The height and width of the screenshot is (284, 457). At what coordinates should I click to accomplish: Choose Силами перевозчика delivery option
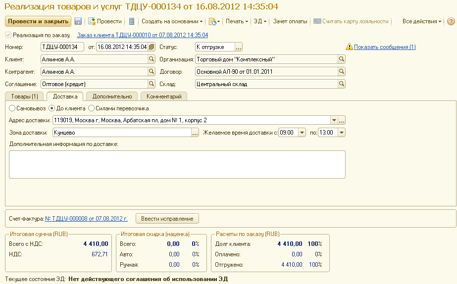[91, 108]
